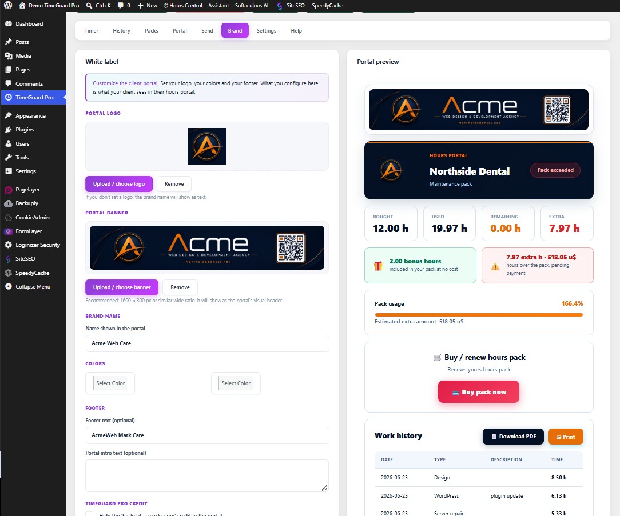The image size is (620, 516).
Task: Click the Pack usage progress bar
Action: pos(479,315)
